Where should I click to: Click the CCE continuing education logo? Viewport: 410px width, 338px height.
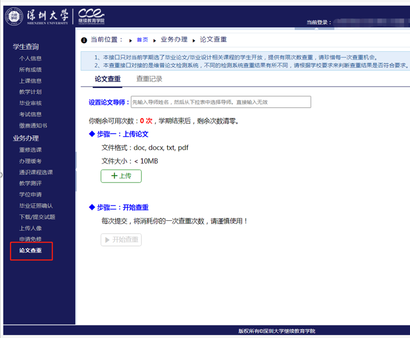[92, 16]
